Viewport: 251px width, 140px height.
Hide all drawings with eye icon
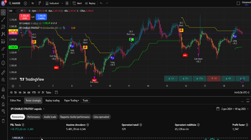(x=3, y=111)
